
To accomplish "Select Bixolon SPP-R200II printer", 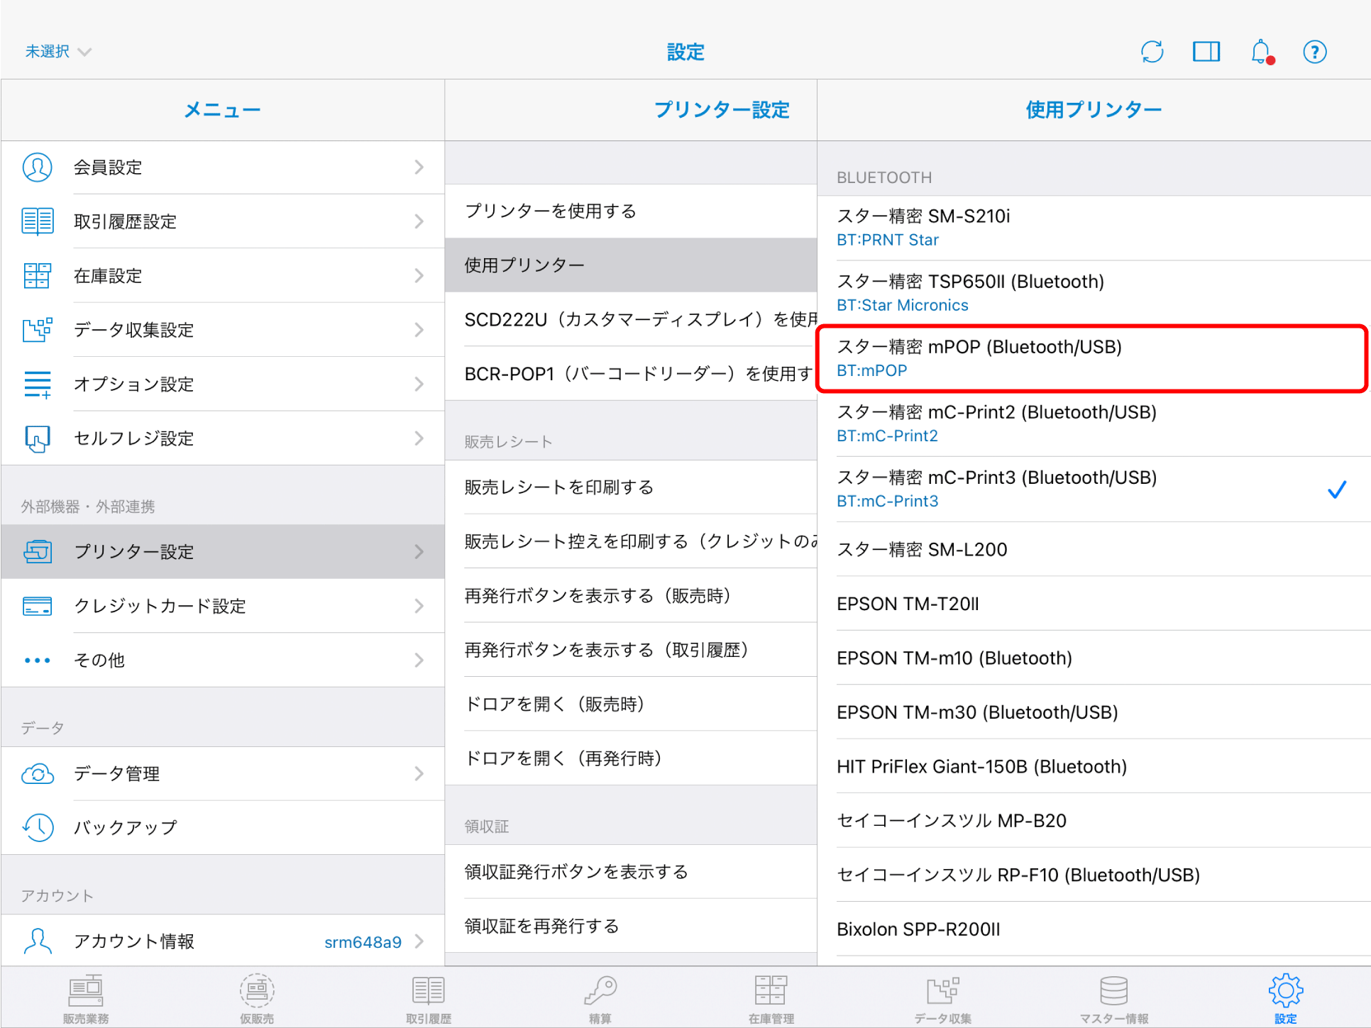I will [x=1094, y=929].
